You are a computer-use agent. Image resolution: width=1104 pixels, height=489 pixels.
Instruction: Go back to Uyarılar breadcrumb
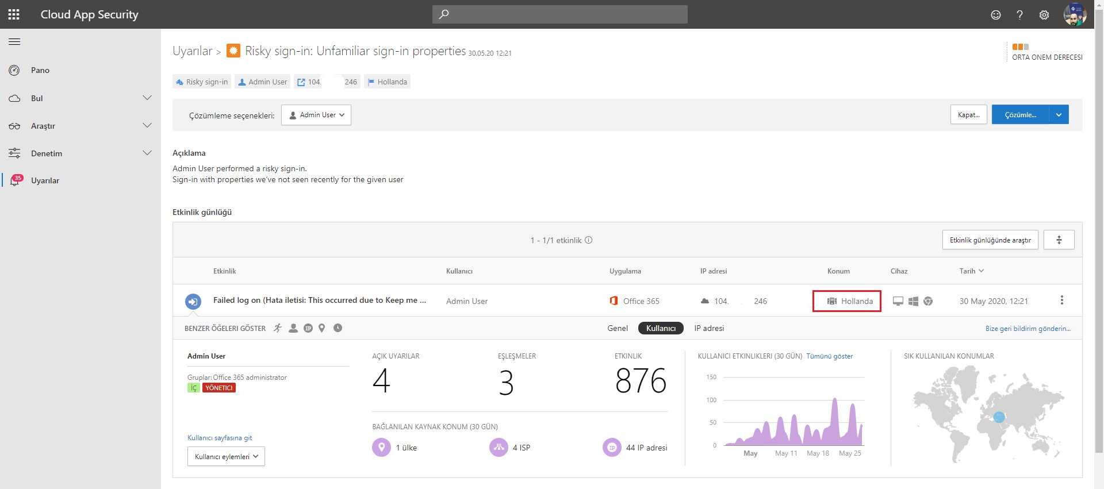(x=193, y=51)
